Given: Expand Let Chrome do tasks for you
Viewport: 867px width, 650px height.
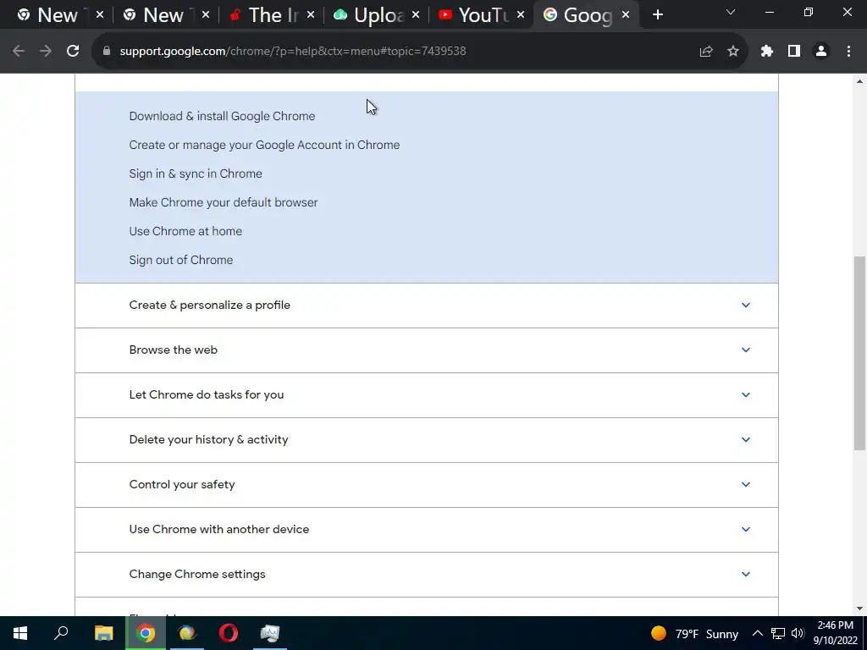Looking at the screenshot, I should point(427,394).
